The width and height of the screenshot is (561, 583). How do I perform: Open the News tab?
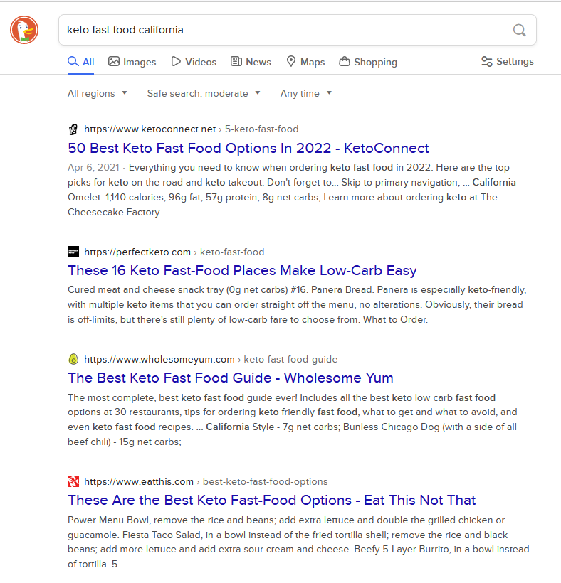pos(251,62)
